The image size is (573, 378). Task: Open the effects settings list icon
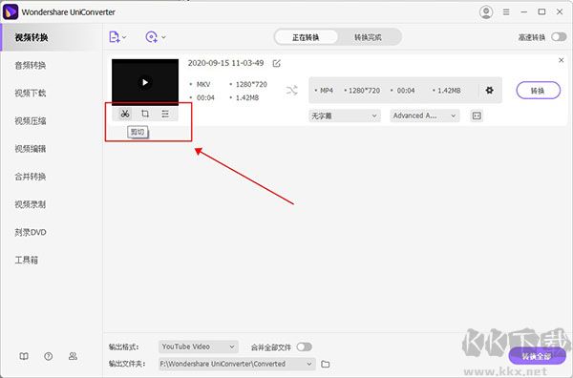[x=165, y=114]
